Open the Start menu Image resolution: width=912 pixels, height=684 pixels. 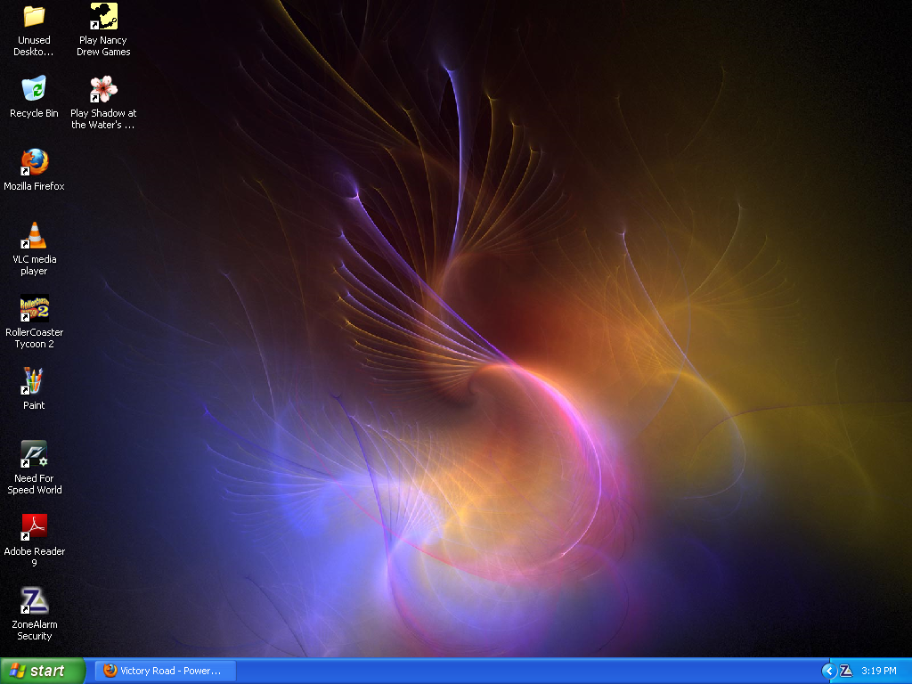coord(42,671)
